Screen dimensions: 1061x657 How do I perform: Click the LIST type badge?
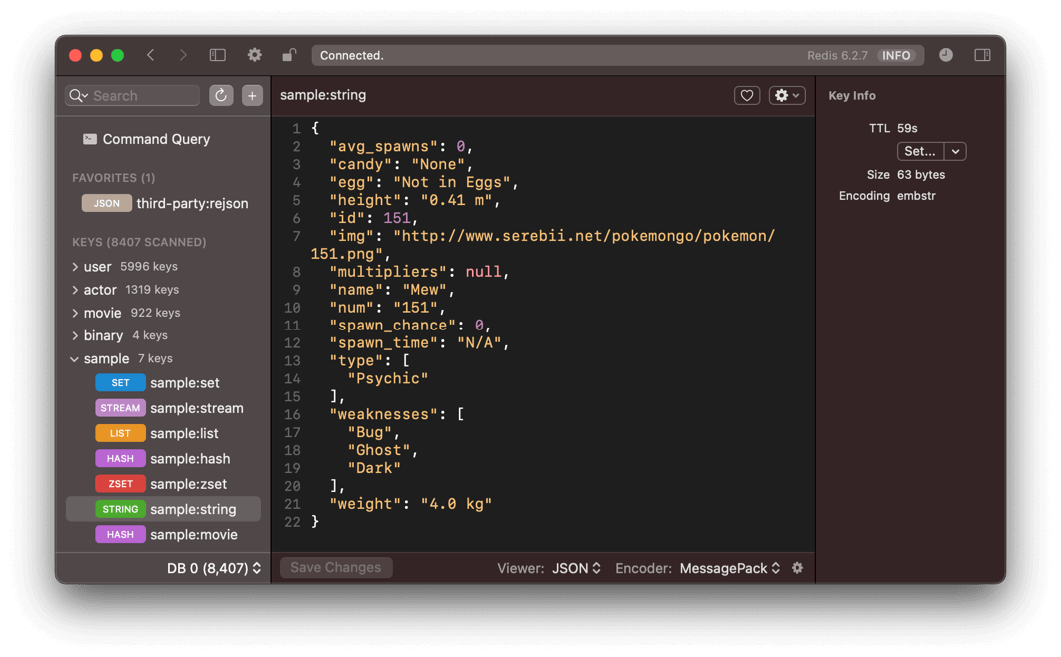pyautogui.click(x=120, y=433)
